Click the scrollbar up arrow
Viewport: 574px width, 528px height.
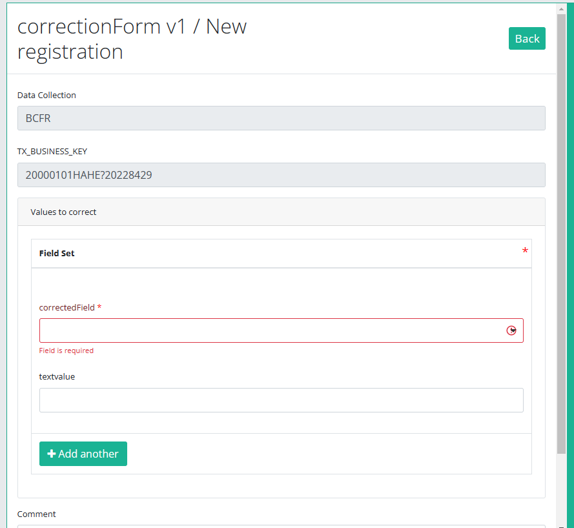point(561,9)
